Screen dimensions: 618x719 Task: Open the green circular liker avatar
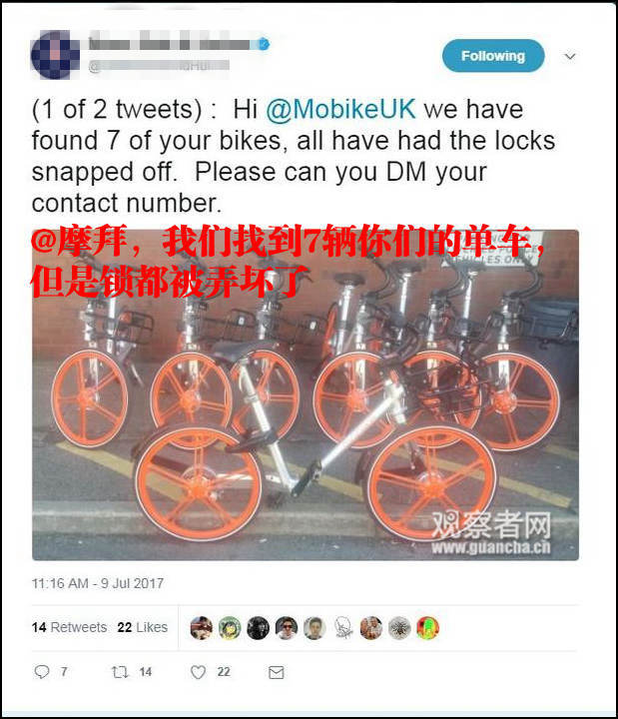pos(230,628)
